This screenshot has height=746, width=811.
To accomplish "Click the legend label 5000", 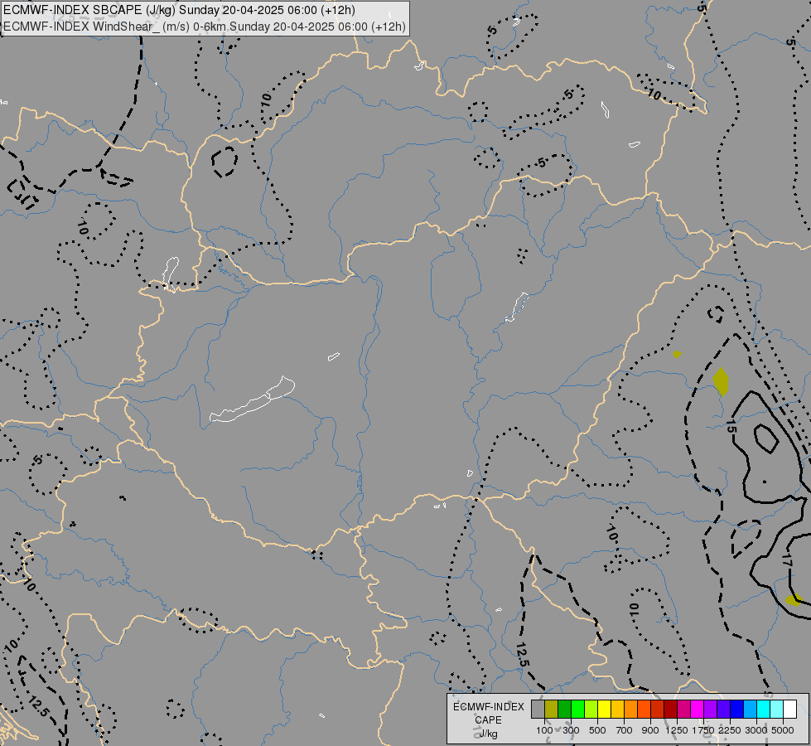I will point(783,730).
